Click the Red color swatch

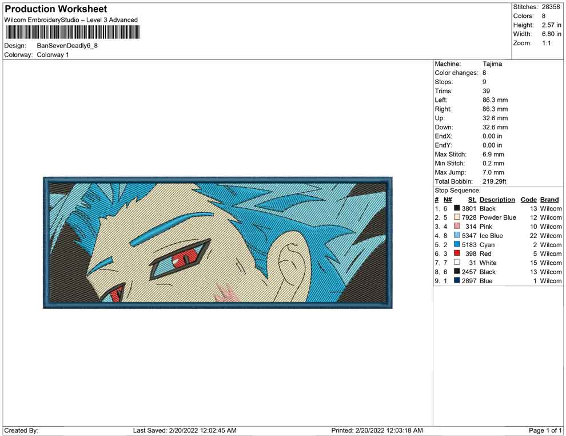(457, 253)
